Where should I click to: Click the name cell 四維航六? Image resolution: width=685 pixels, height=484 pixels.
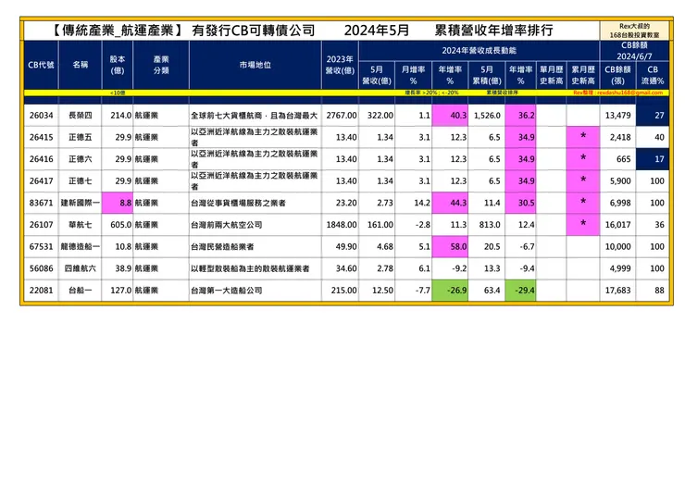click(80, 268)
